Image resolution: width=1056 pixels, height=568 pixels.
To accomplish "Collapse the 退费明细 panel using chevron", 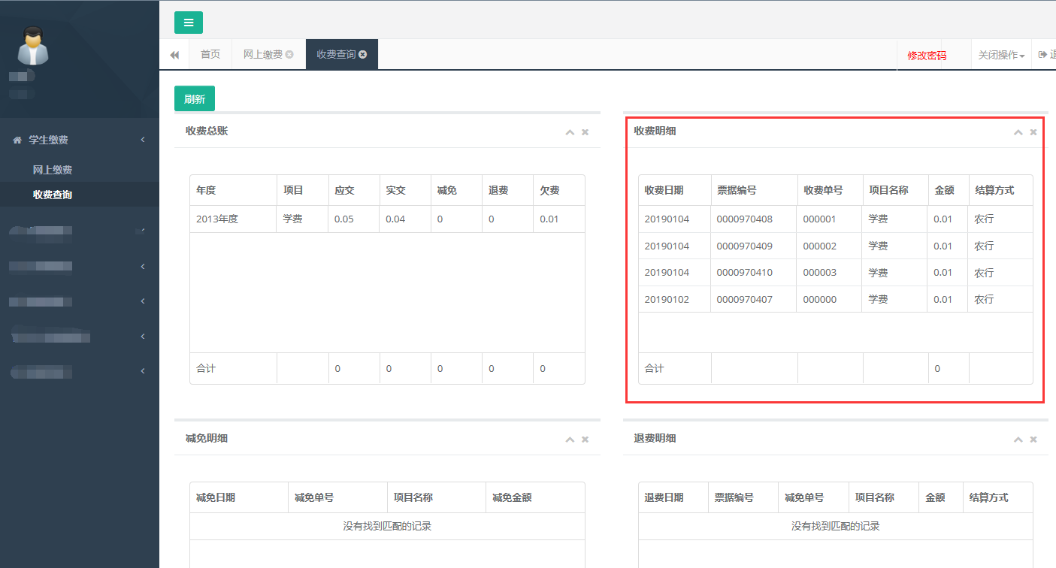I will pyautogui.click(x=1018, y=440).
